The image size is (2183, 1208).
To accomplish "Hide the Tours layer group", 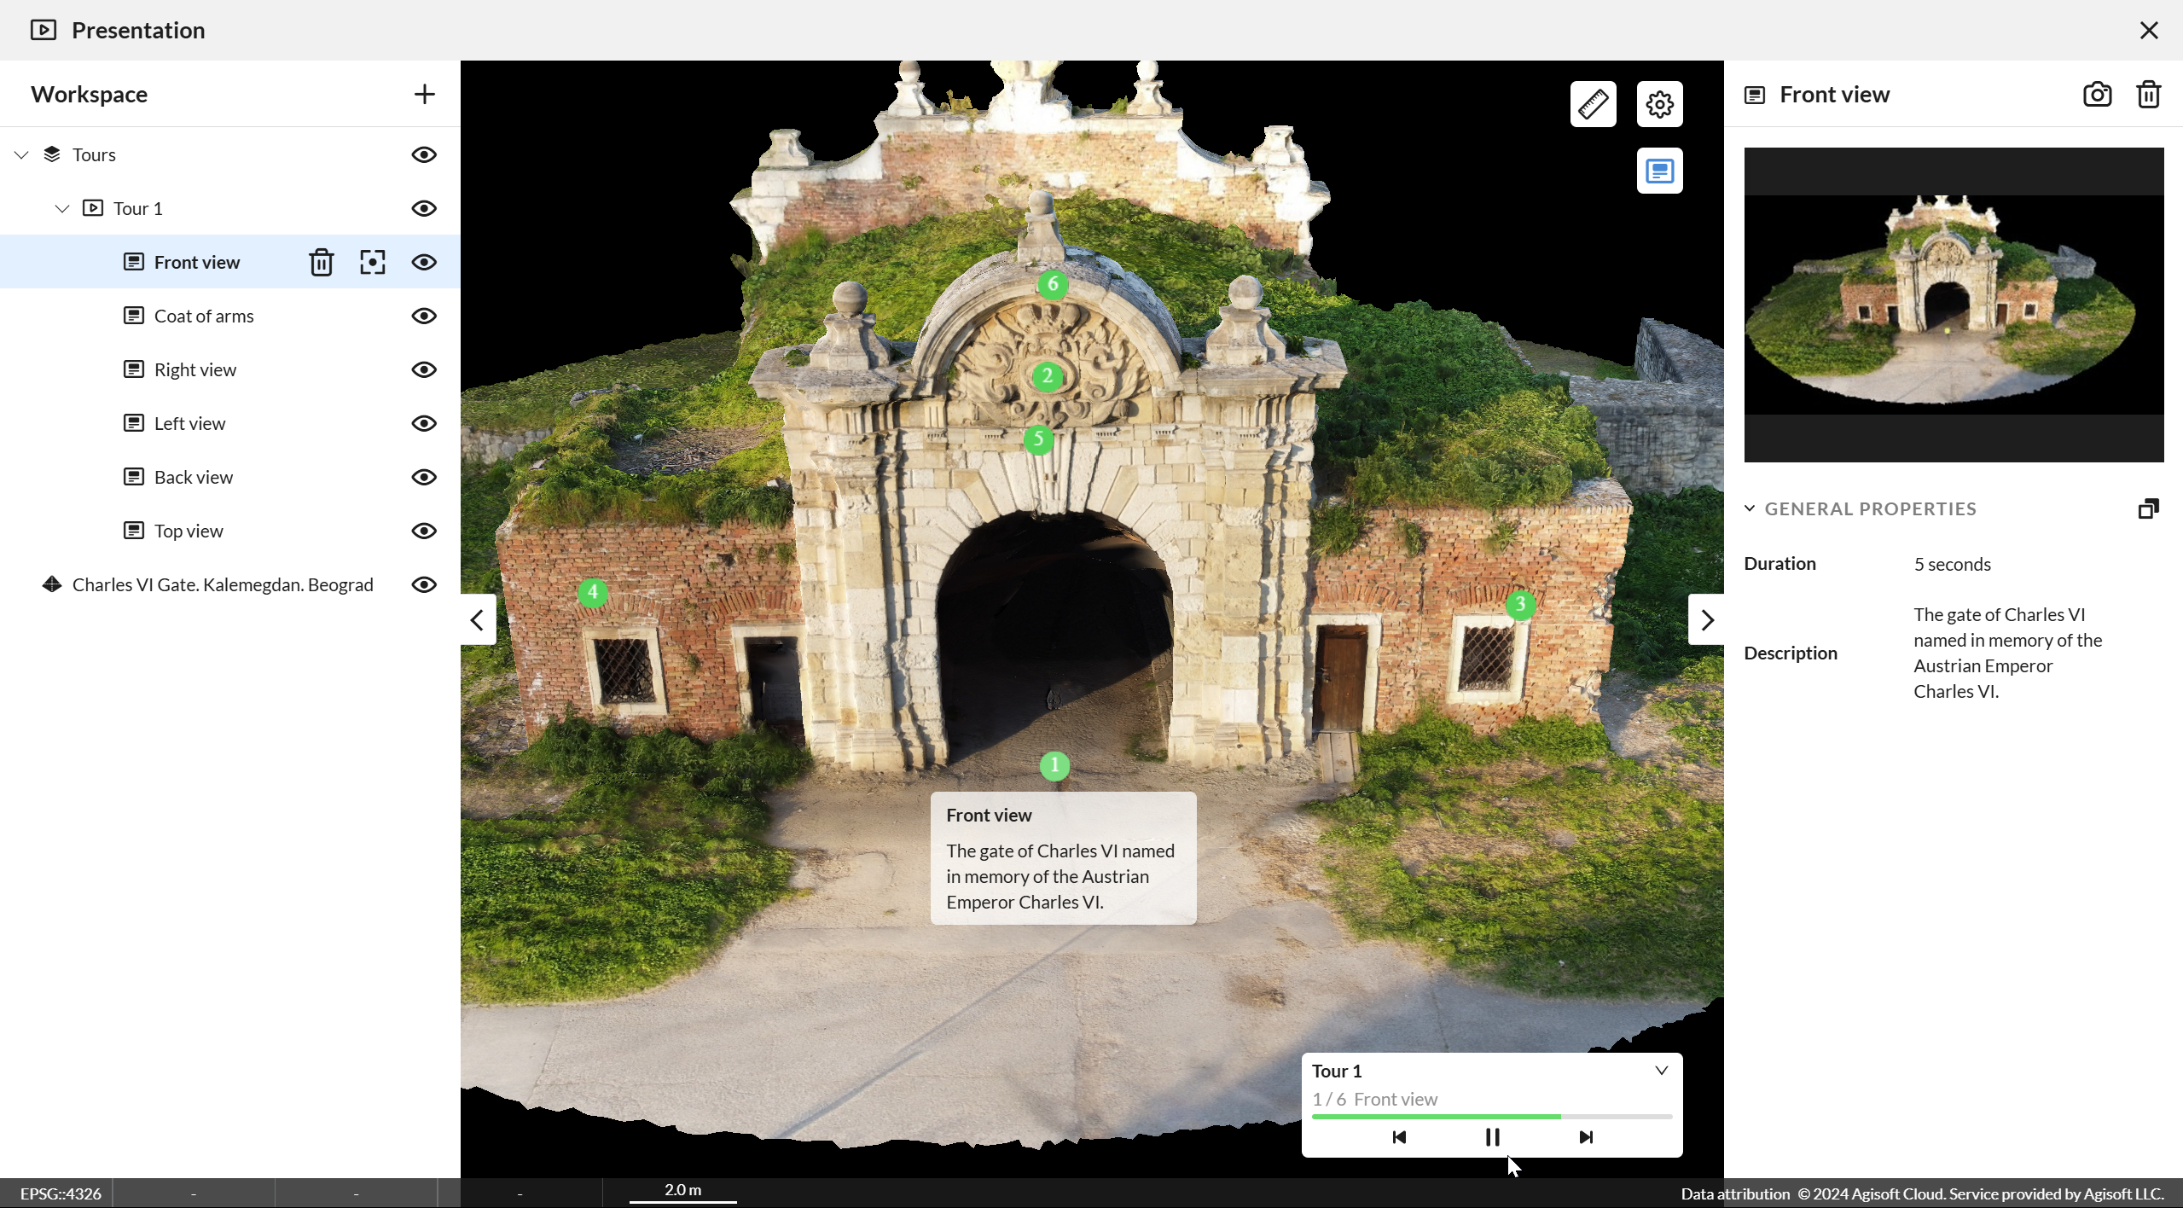I will [x=424, y=154].
